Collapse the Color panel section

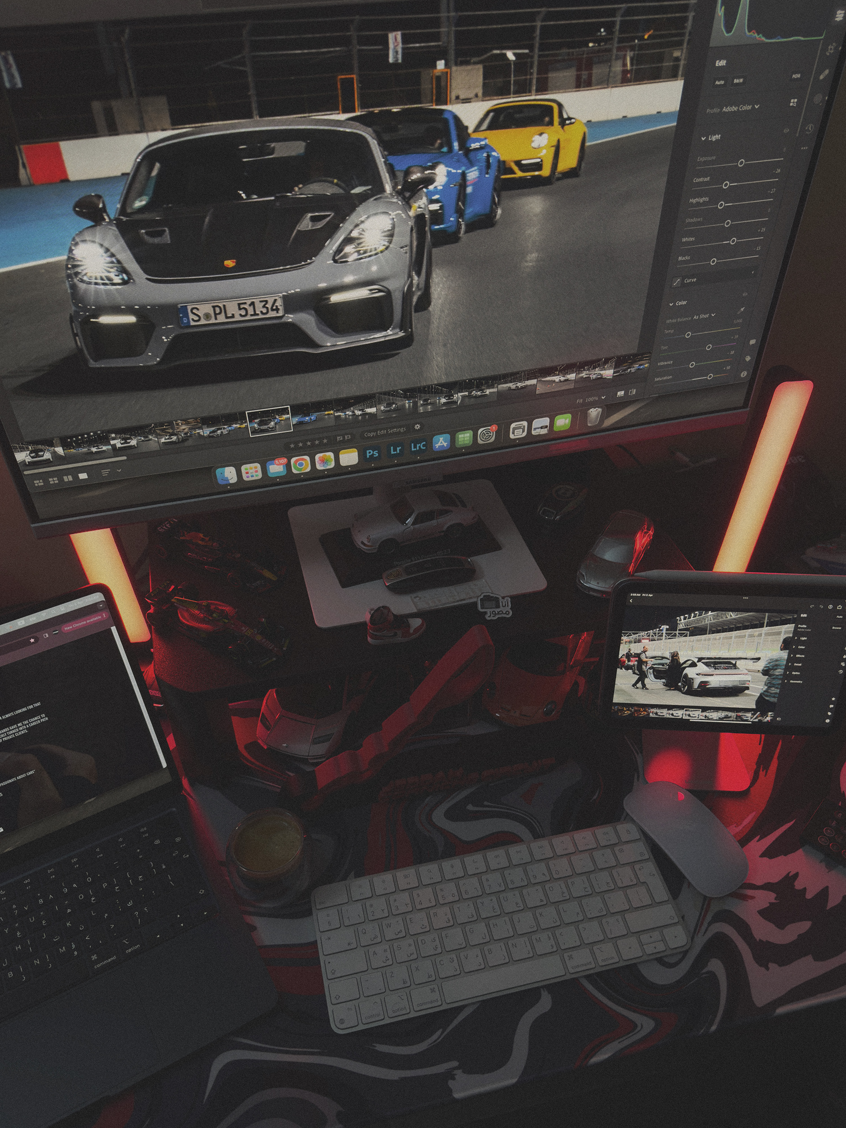[672, 303]
